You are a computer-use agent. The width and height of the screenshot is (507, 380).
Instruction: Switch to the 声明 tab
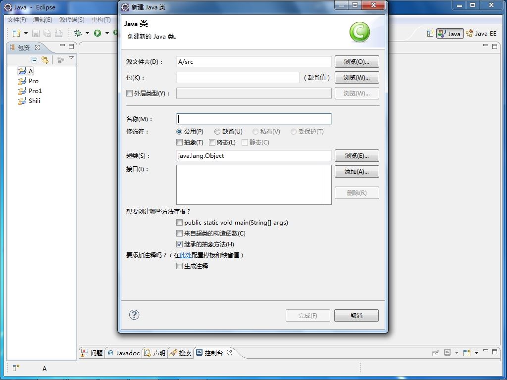coord(155,353)
